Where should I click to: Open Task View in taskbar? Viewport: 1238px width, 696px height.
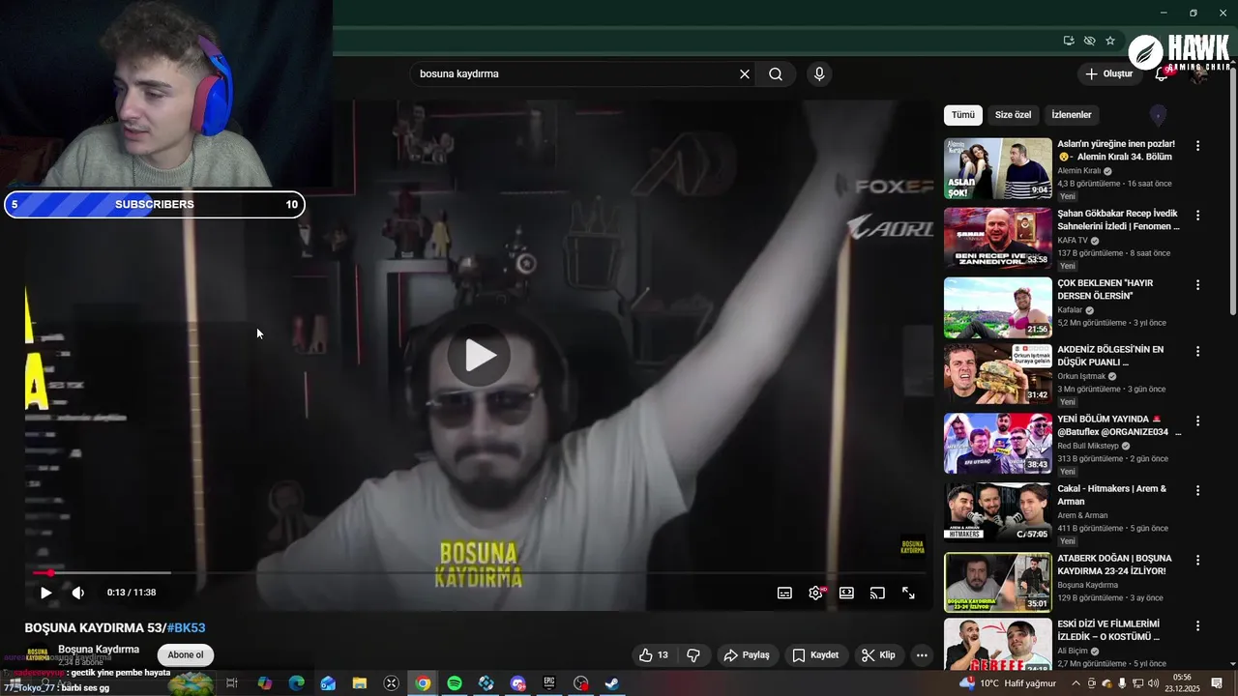pyautogui.click(x=232, y=683)
